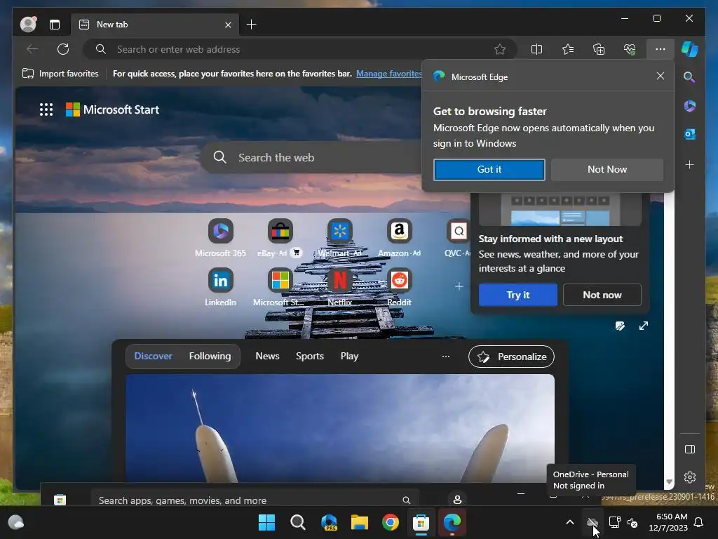This screenshot has width=718, height=539.
Task: Click the Back arrow button
Action: click(32, 49)
